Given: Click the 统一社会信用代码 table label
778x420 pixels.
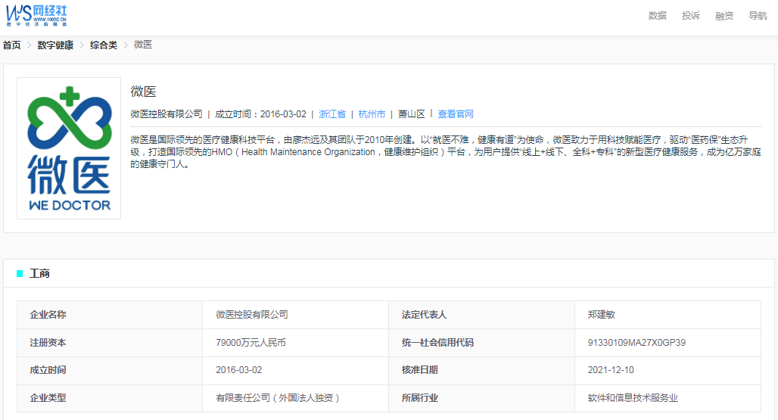Looking at the screenshot, I should 437,343.
